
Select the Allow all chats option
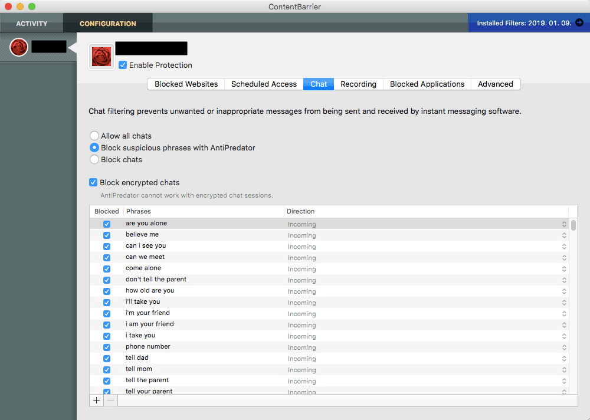(94, 135)
